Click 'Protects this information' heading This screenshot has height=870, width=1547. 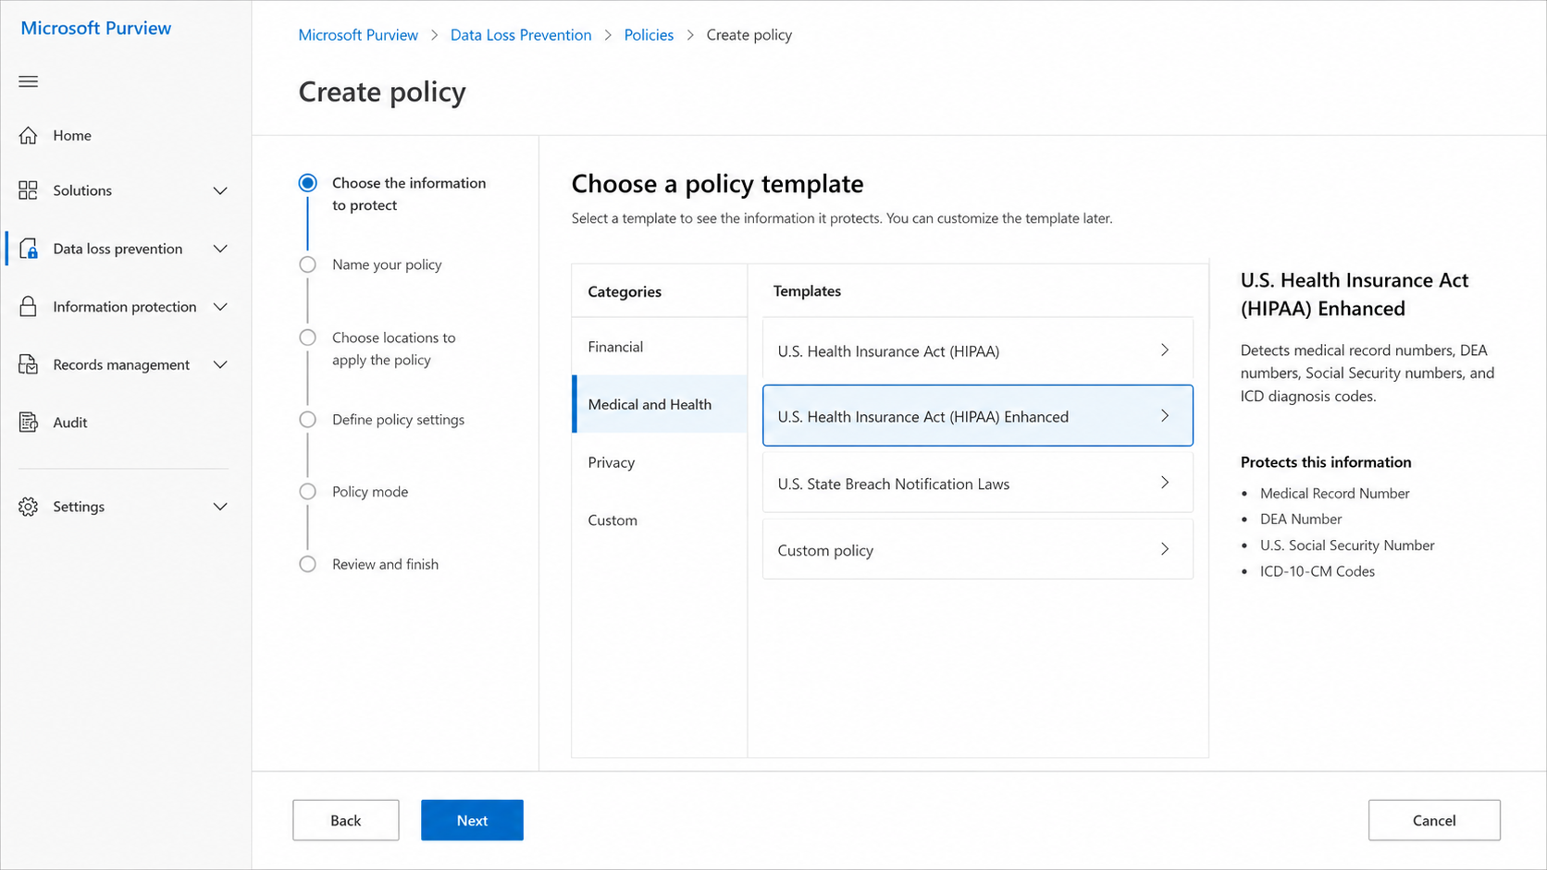tap(1326, 462)
